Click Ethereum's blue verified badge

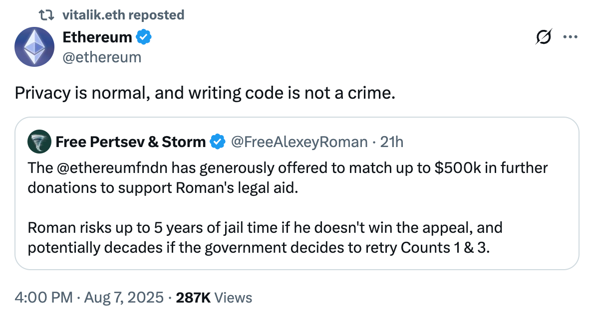144,37
